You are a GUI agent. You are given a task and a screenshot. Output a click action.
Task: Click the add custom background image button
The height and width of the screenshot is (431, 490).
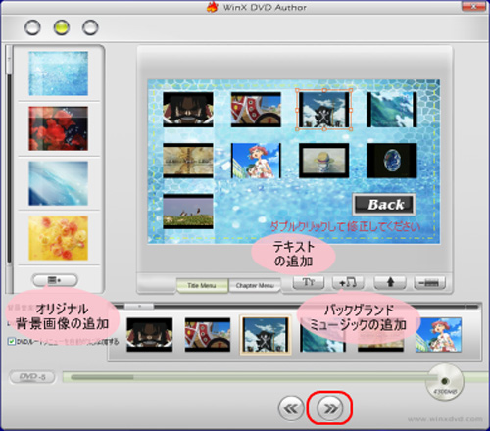point(55,280)
